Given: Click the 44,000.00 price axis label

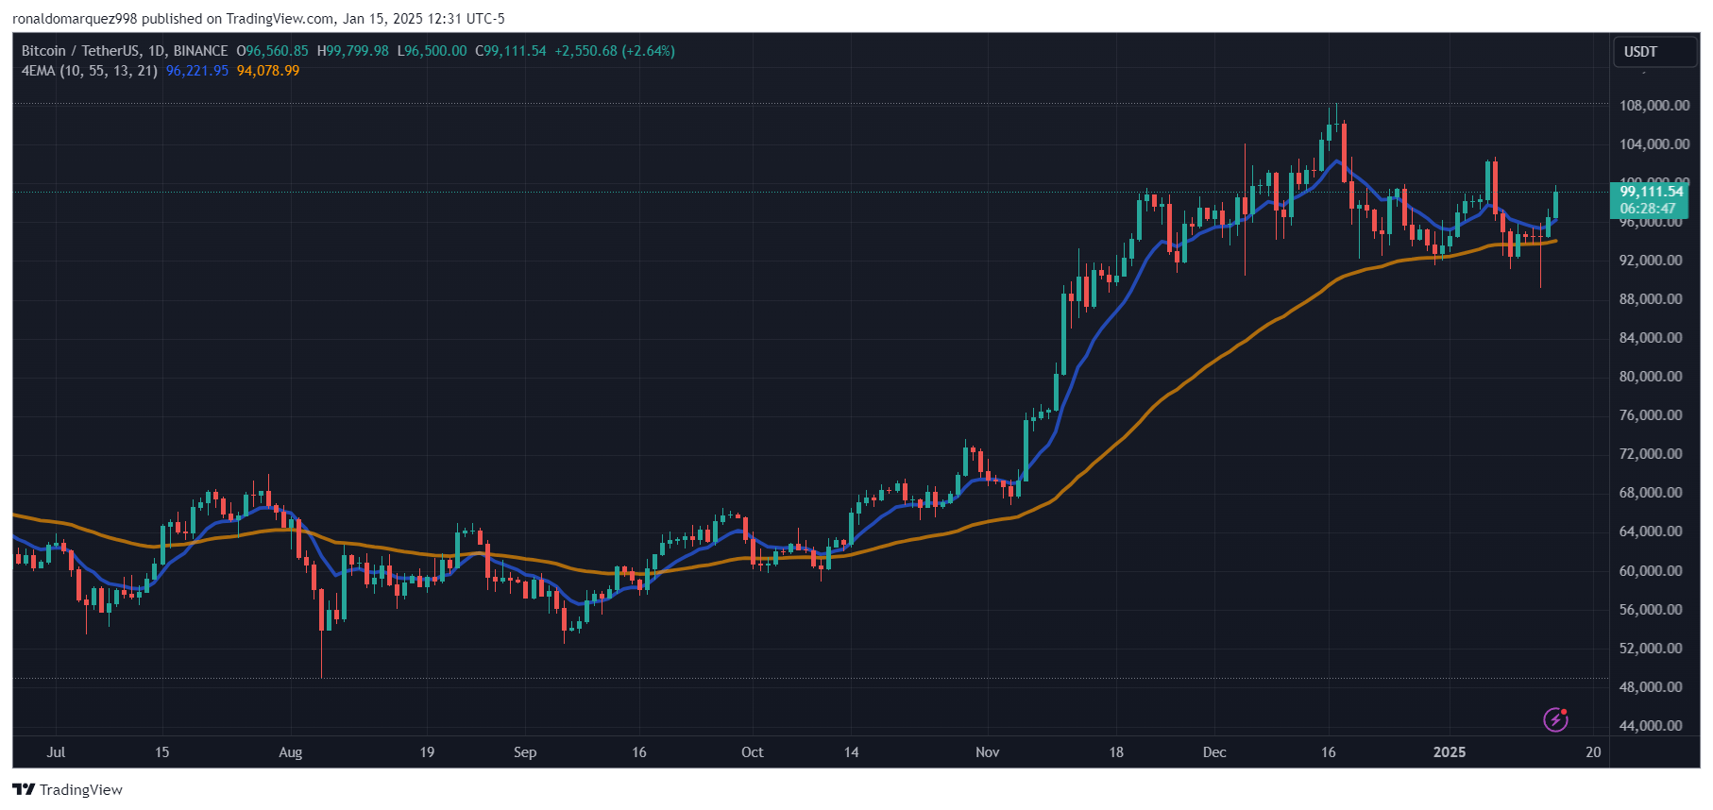Looking at the screenshot, I should tap(1651, 726).
